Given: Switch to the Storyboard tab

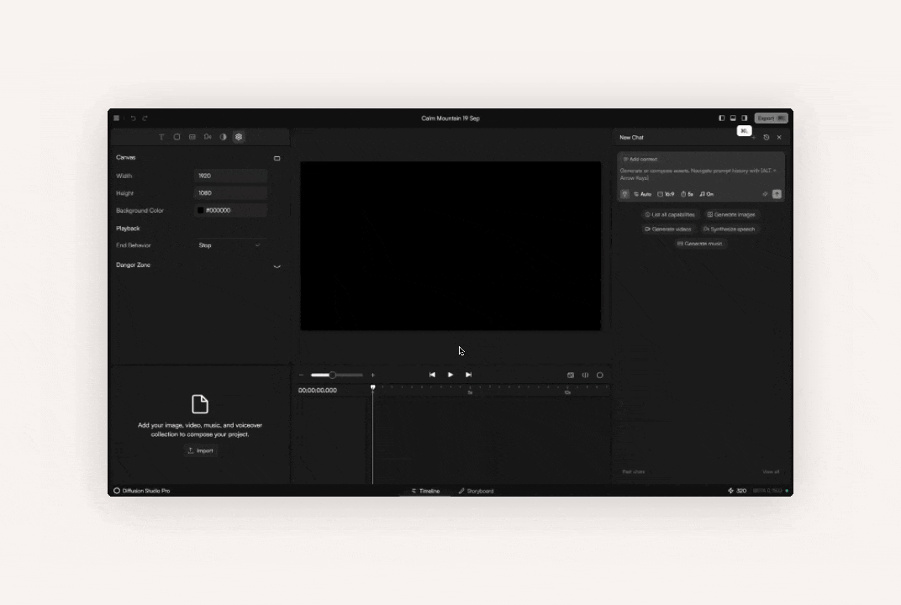Looking at the screenshot, I should pyautogui.click(x=477, y=491).
